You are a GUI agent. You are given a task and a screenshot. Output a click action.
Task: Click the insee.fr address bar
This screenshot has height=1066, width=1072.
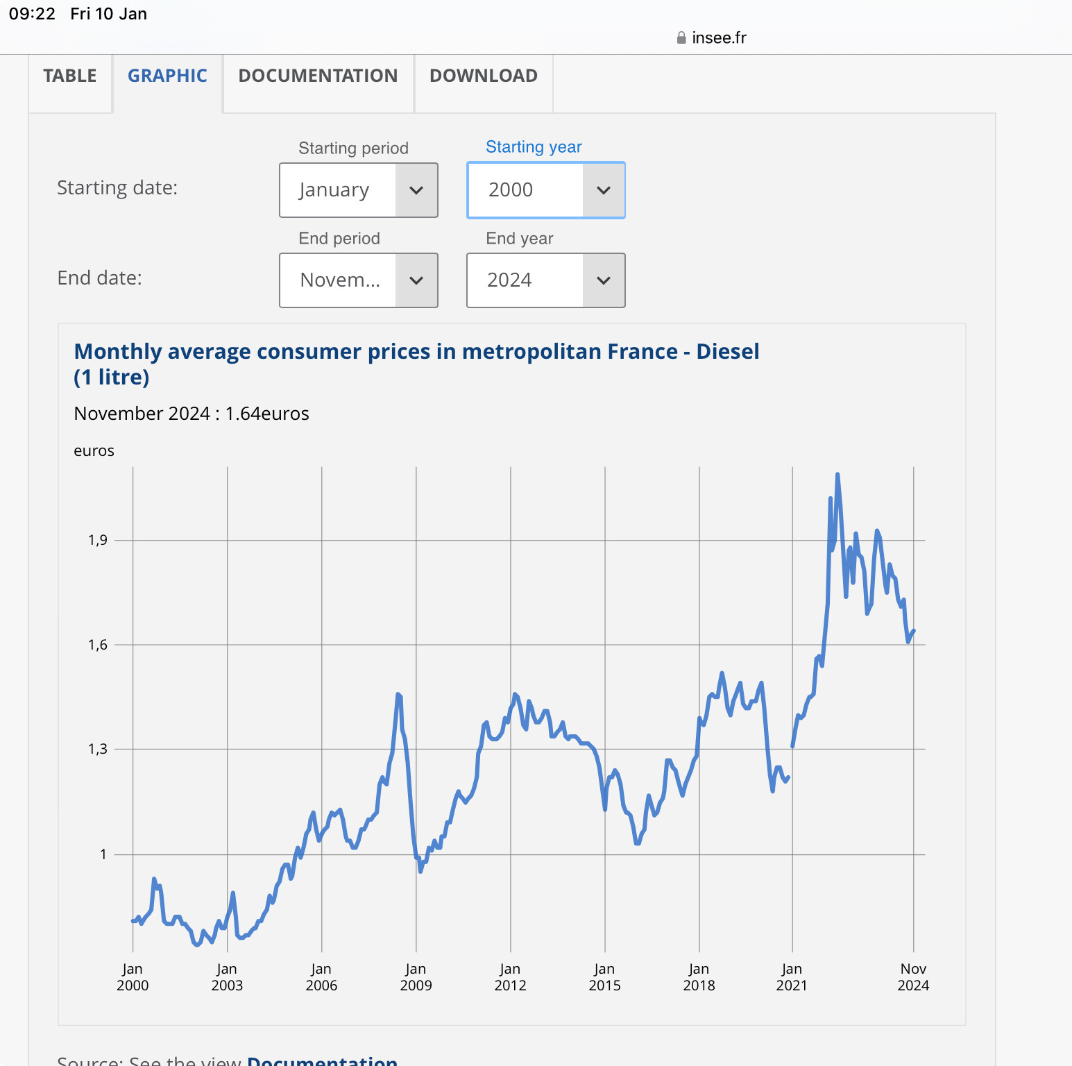coord(719,38)
